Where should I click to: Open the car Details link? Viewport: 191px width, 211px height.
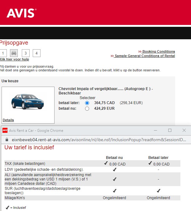point(8,120)
